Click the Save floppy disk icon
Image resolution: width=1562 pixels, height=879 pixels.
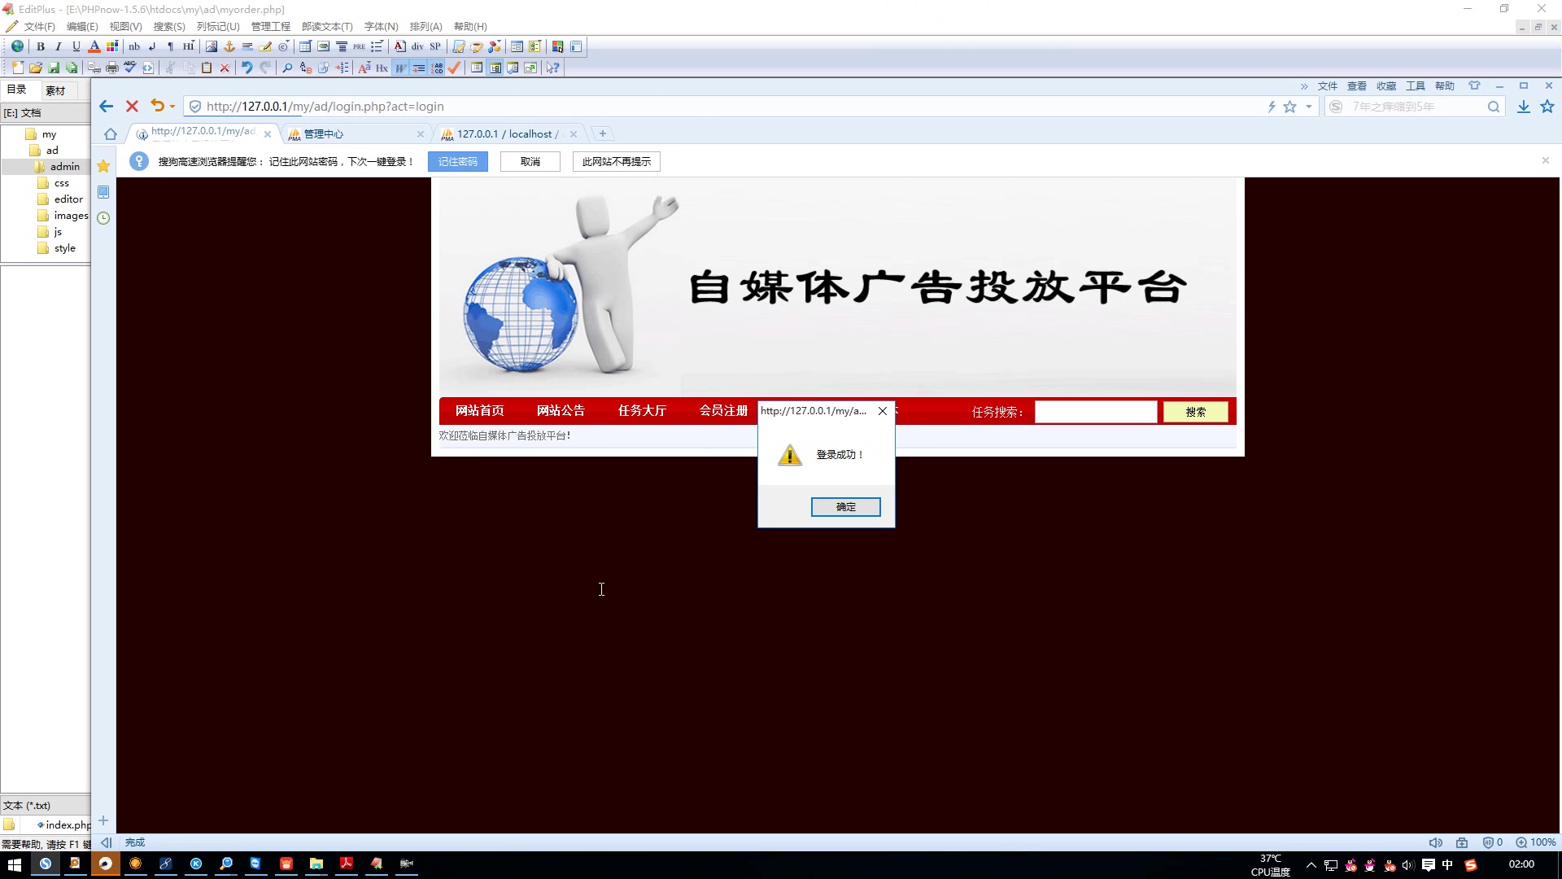(x=54, y=68)
